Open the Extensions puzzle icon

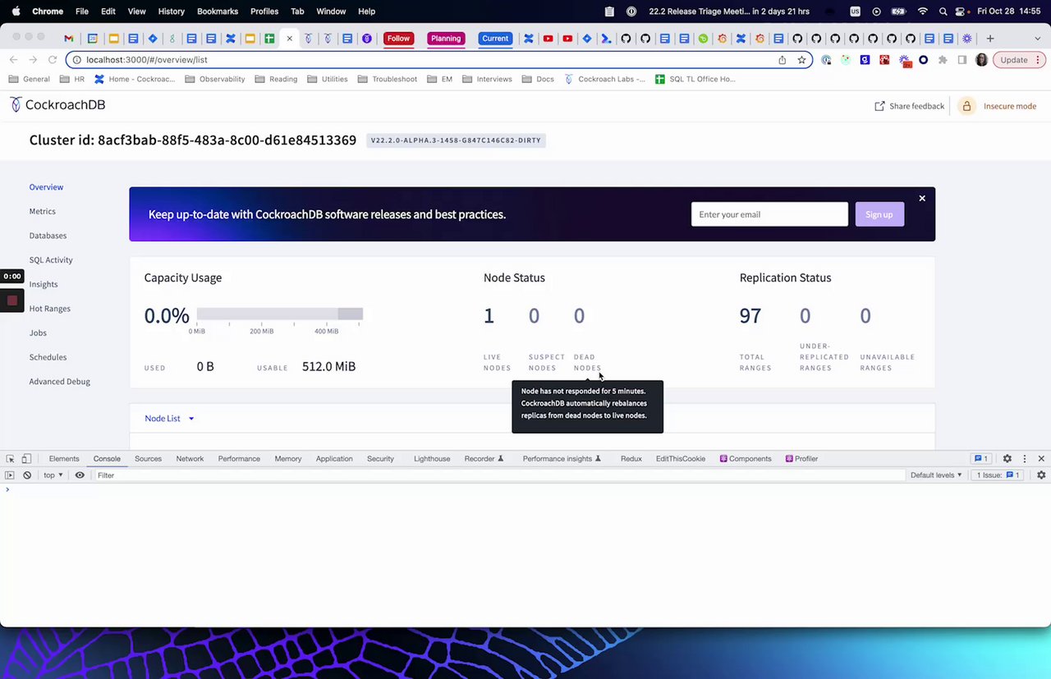pyautogui.click(x=943, y=60)
